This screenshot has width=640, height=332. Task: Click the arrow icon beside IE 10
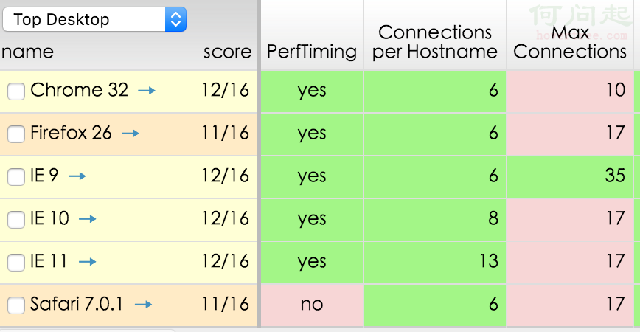coord(88,219)
